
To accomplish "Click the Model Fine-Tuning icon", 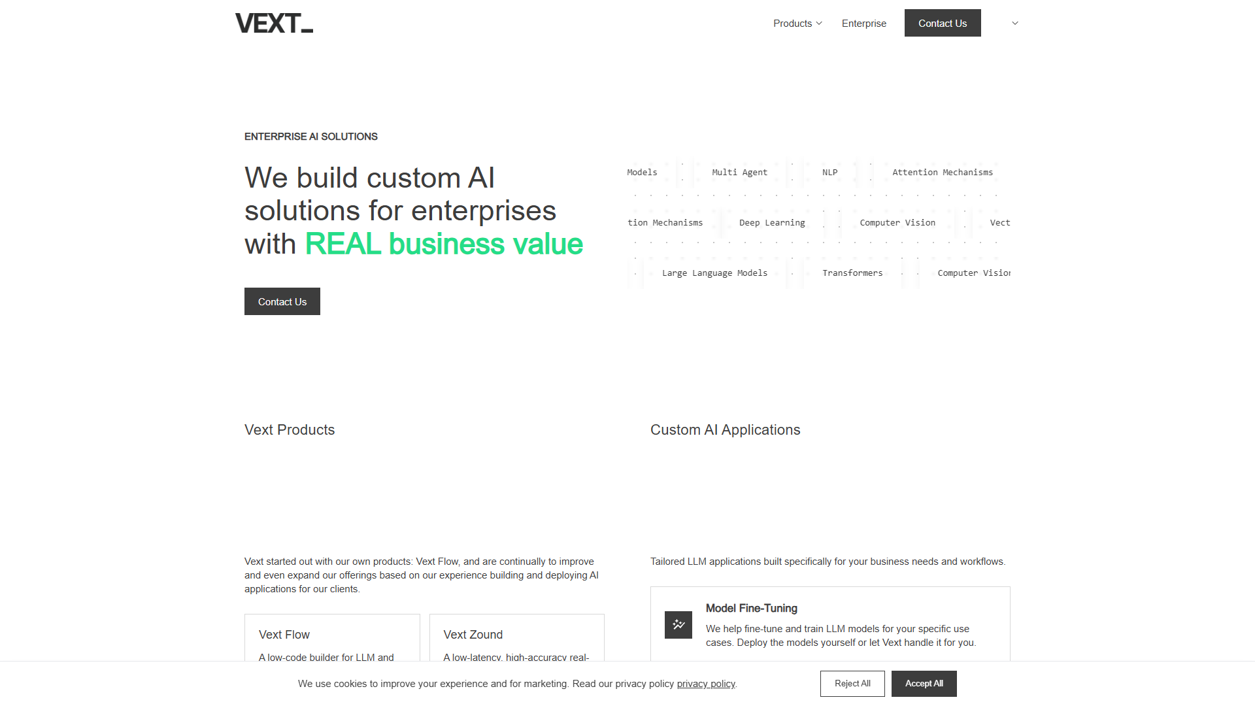I will pyautogui.click(x=678, y=625).
